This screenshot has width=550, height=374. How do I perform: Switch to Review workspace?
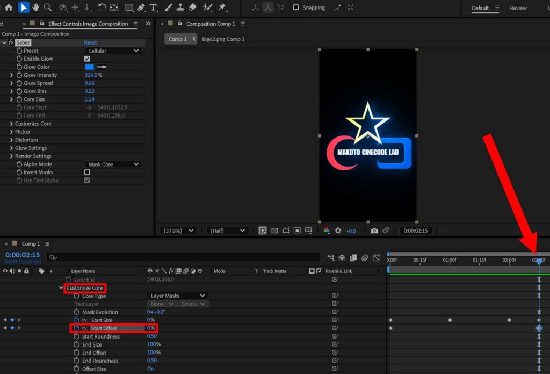(x=518, y=8)
